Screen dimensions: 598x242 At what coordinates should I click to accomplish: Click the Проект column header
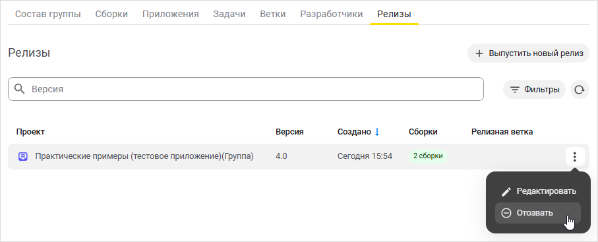click(x=30, y=132)
